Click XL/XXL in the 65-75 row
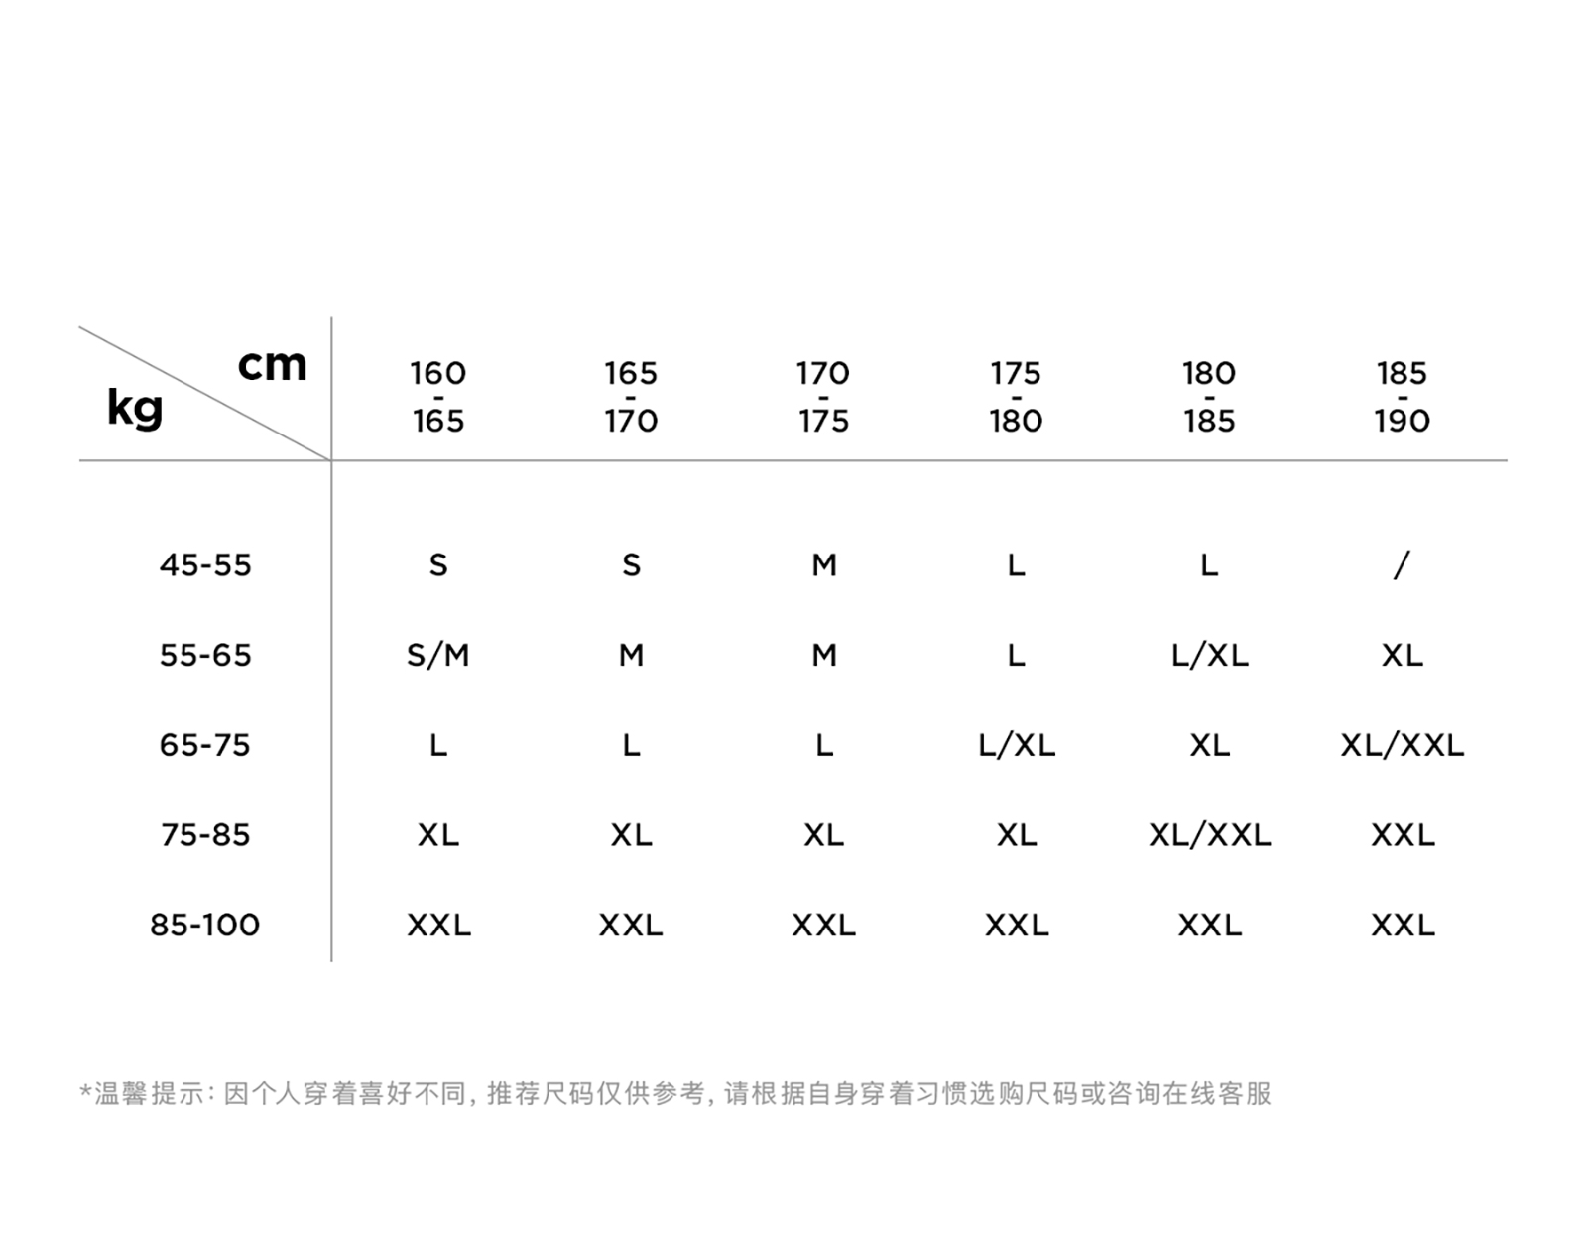 [1402, 745]
